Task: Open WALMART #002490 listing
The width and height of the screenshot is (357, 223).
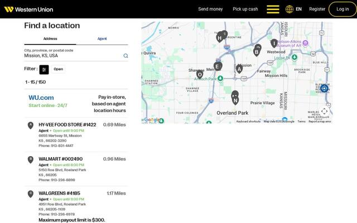Action: pos(61,159)
